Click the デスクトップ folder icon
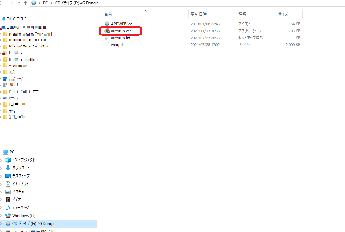The height and width of the screenshot is (232, 345). (8, 176)
